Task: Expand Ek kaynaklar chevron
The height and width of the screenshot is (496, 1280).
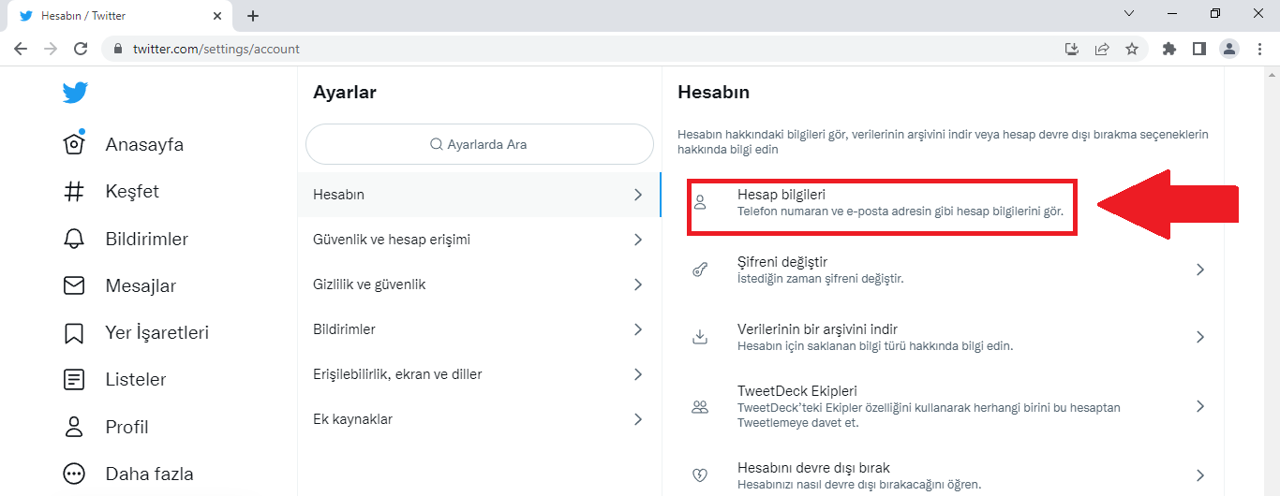Action: tap(638, 419)
